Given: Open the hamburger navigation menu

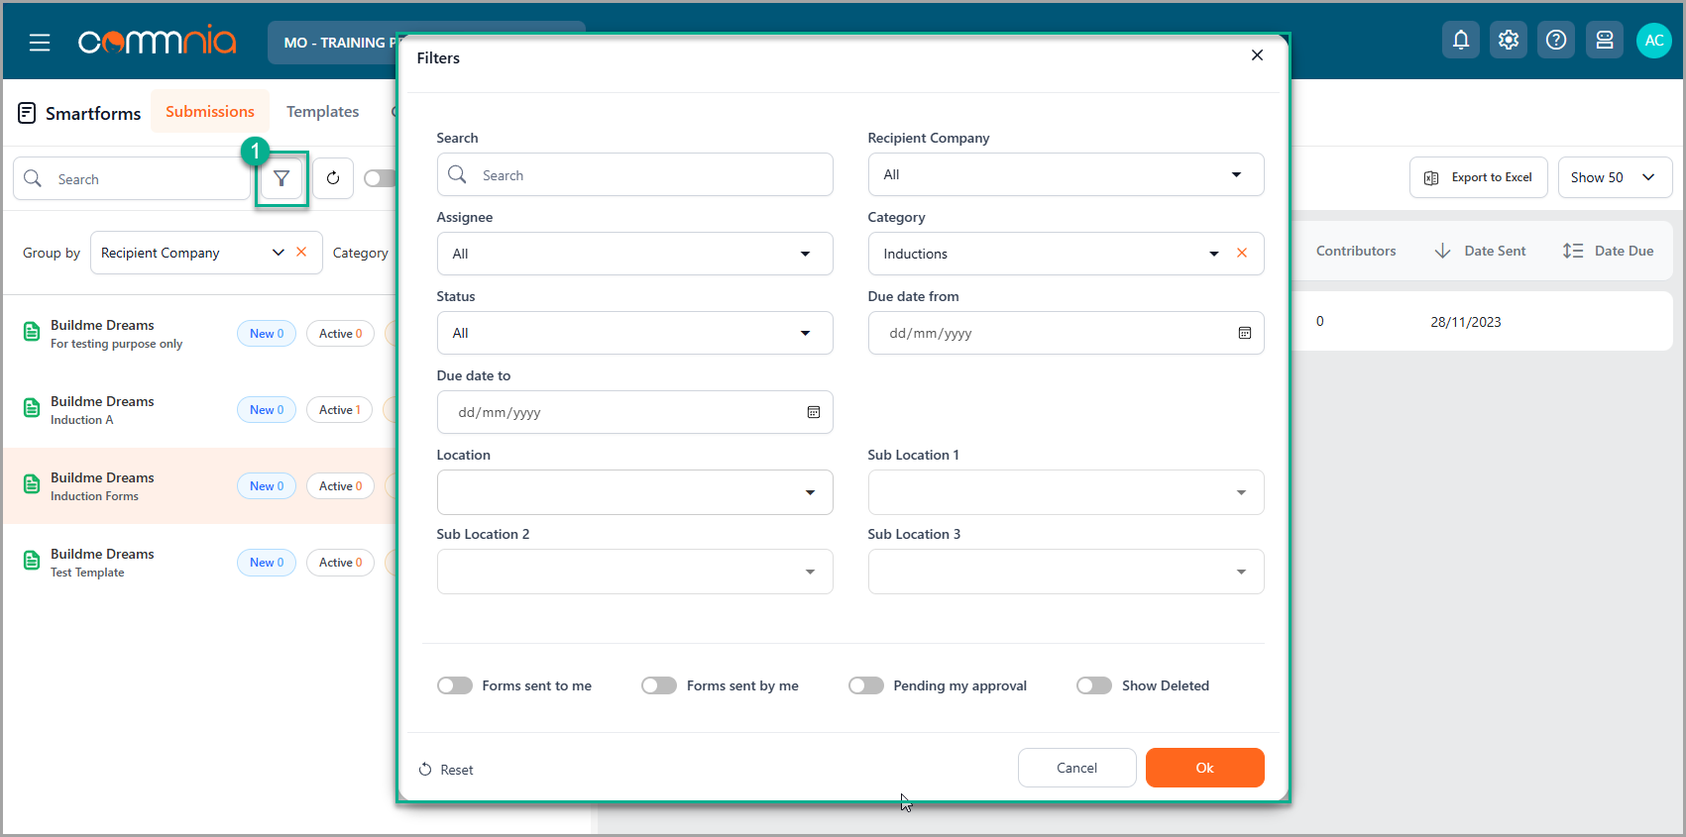Looking at the screenshot, I should pos(40,43).
